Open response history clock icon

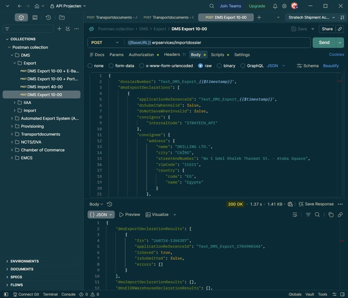[x=110, y=204]
